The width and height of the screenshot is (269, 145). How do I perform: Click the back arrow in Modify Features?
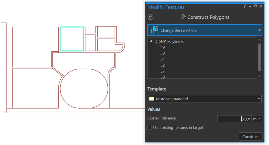pos(151,17)
